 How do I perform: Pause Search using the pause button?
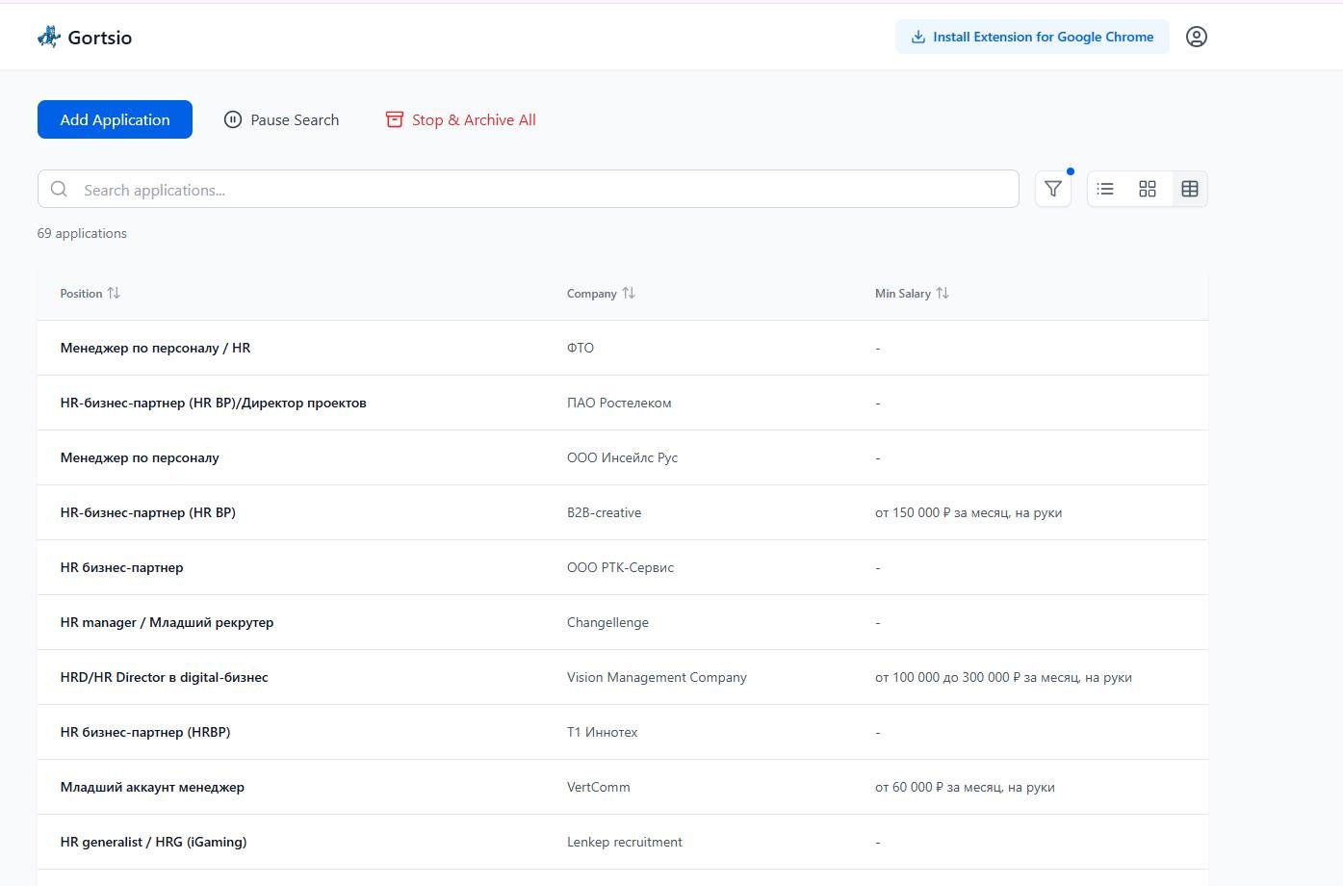point(281,119)
